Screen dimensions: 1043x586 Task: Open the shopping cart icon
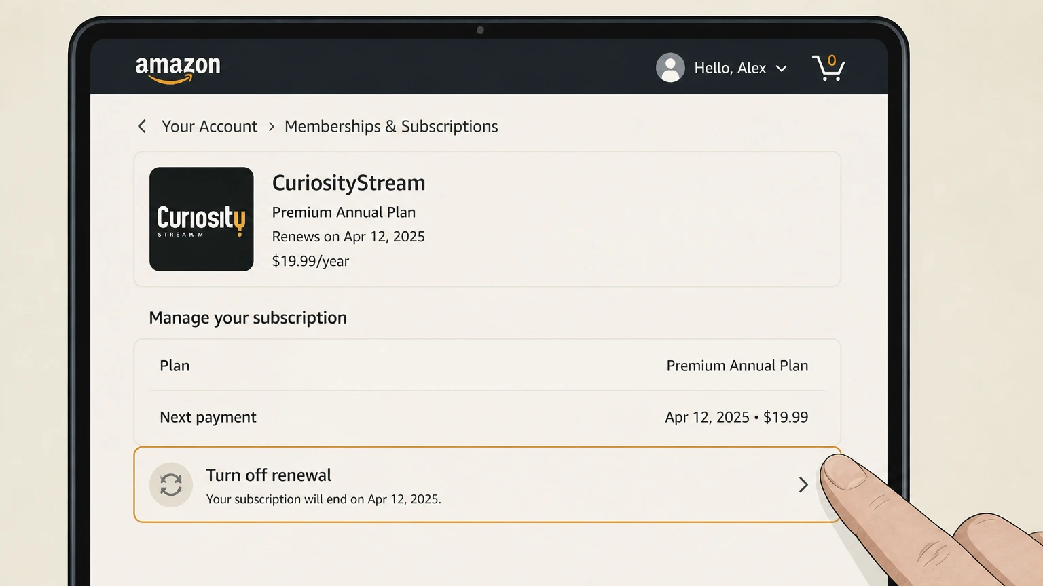point(828,68)
